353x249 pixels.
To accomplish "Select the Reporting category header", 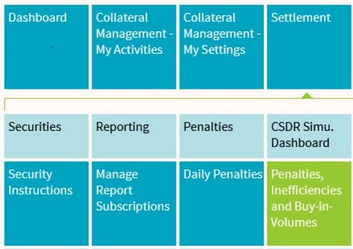I will 134,136.
